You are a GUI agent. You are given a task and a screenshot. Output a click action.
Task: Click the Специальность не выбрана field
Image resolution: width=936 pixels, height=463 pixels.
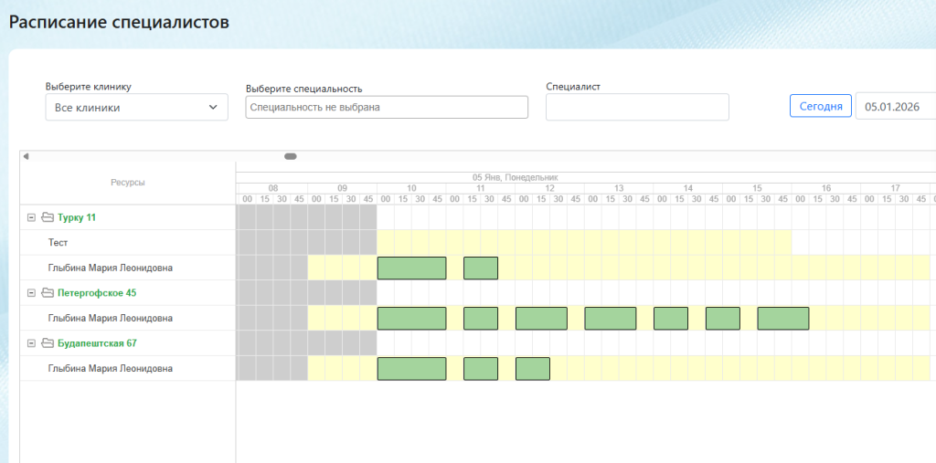click(x=387, y=107)
